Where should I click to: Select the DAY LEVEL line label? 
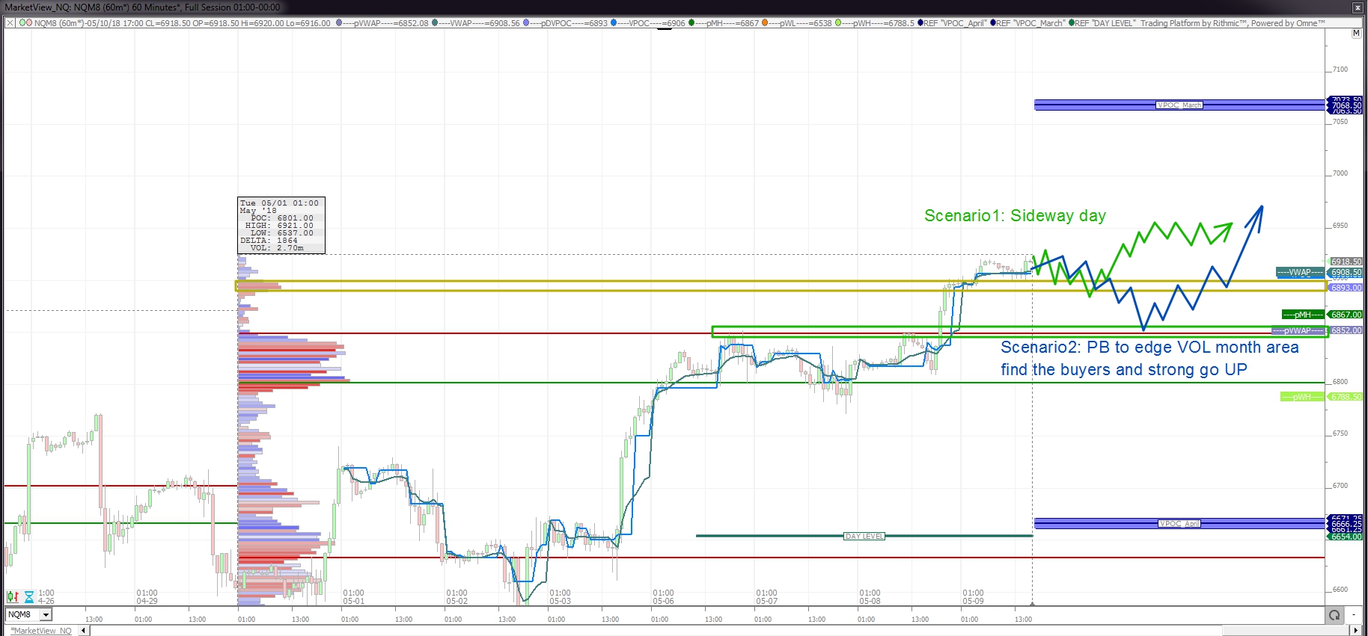(864, 537)
